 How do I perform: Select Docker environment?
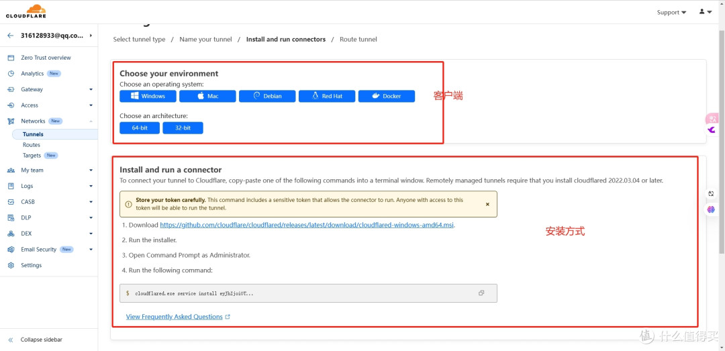(x=387, y=96)
